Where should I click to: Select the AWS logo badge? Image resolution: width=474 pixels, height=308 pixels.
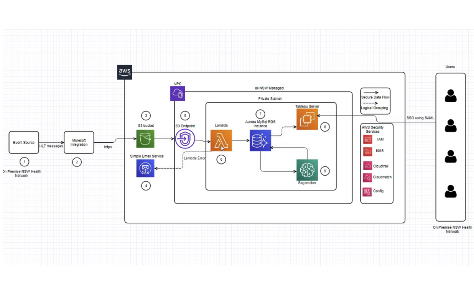(x=125, y=72)
